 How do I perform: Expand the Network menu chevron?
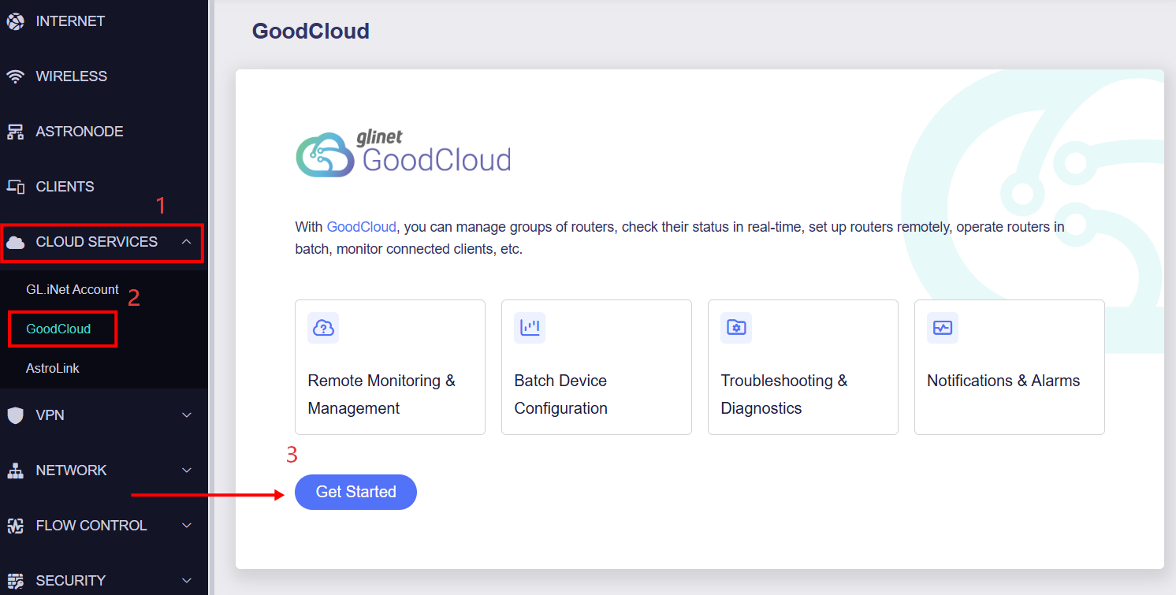click(187, 470)
